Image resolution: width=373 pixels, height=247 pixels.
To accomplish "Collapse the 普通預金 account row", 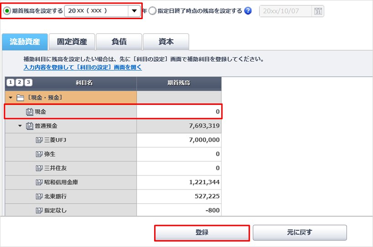I will click(20, 126).
